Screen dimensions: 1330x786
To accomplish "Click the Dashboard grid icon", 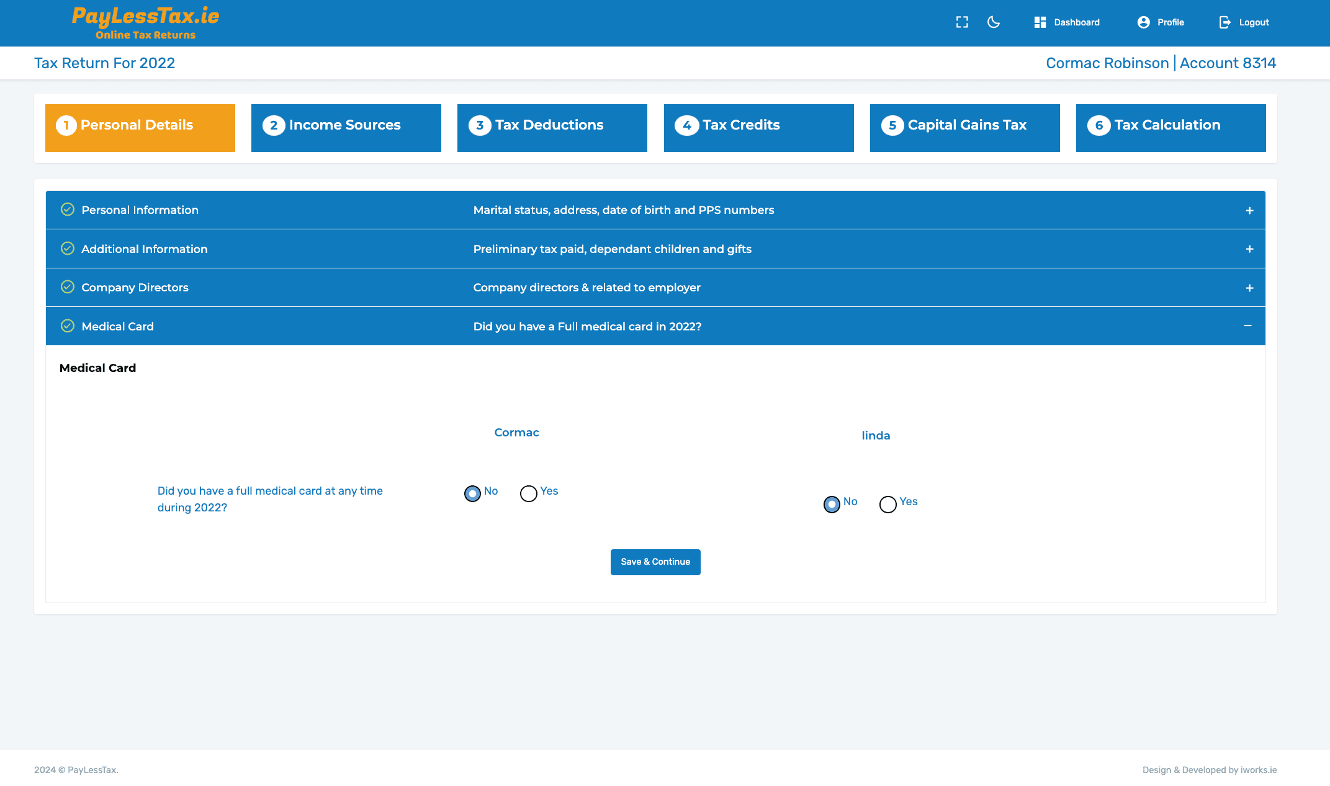I will click(1040, 22).
